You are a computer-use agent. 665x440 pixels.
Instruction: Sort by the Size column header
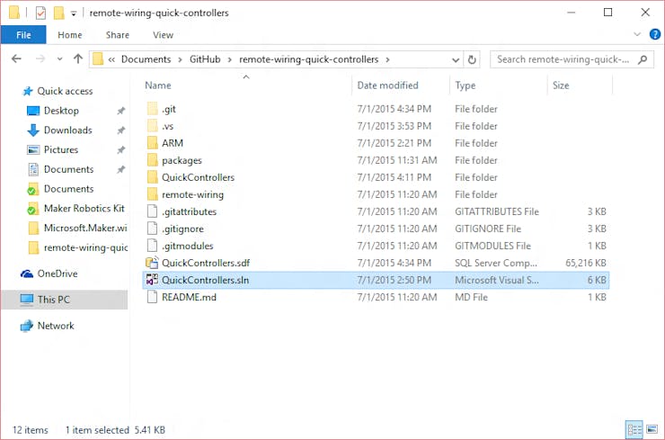click(561, 85)
